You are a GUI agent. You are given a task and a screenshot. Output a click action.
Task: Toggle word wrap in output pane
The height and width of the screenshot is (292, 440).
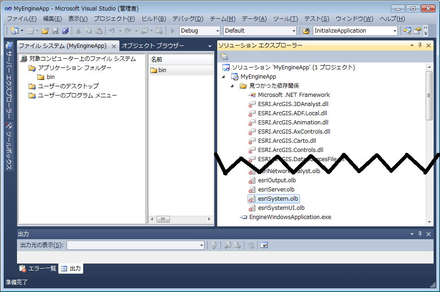click(x=264, y=246)
